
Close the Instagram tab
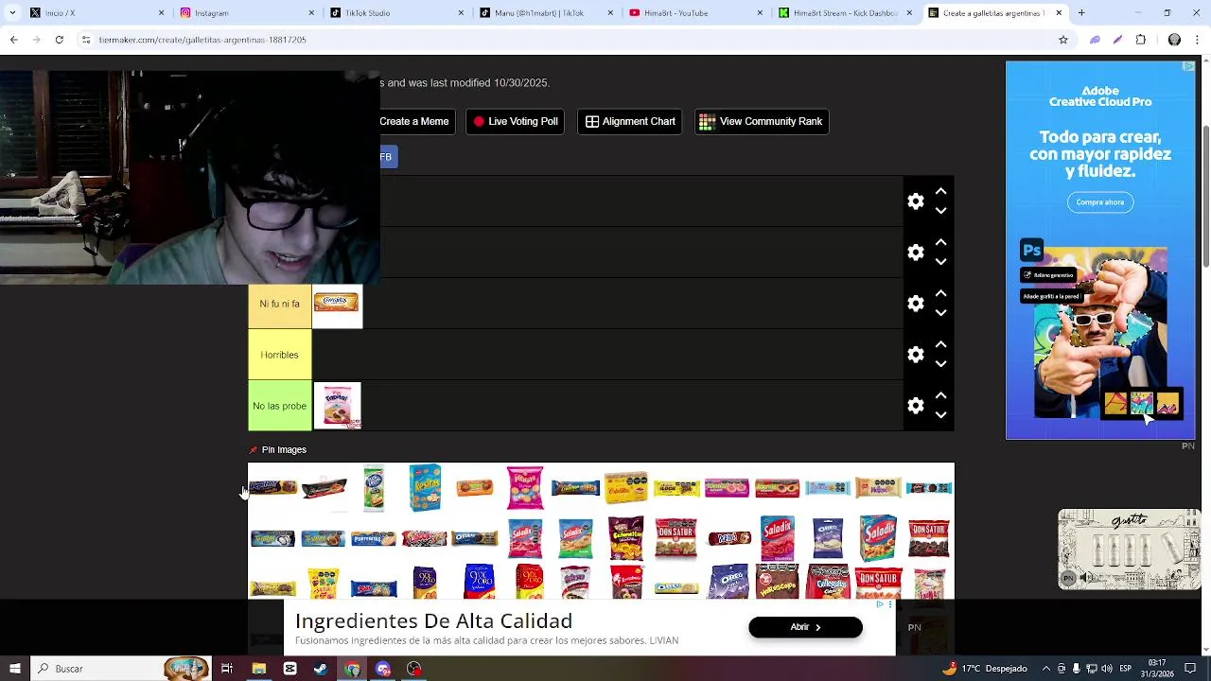311,13
